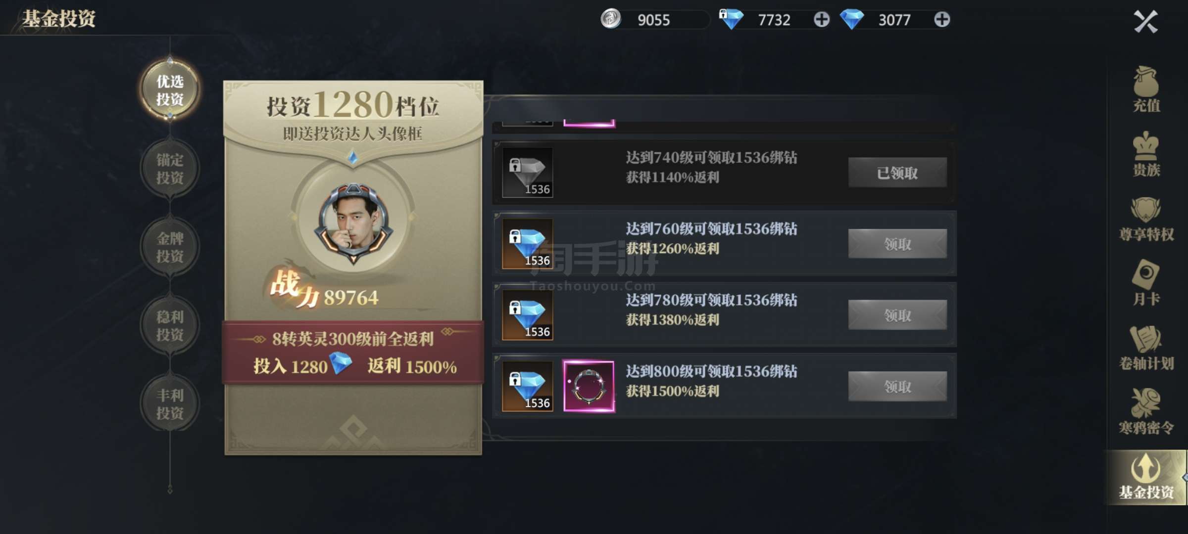Select the 优选投资 tab

coord(170,89)
